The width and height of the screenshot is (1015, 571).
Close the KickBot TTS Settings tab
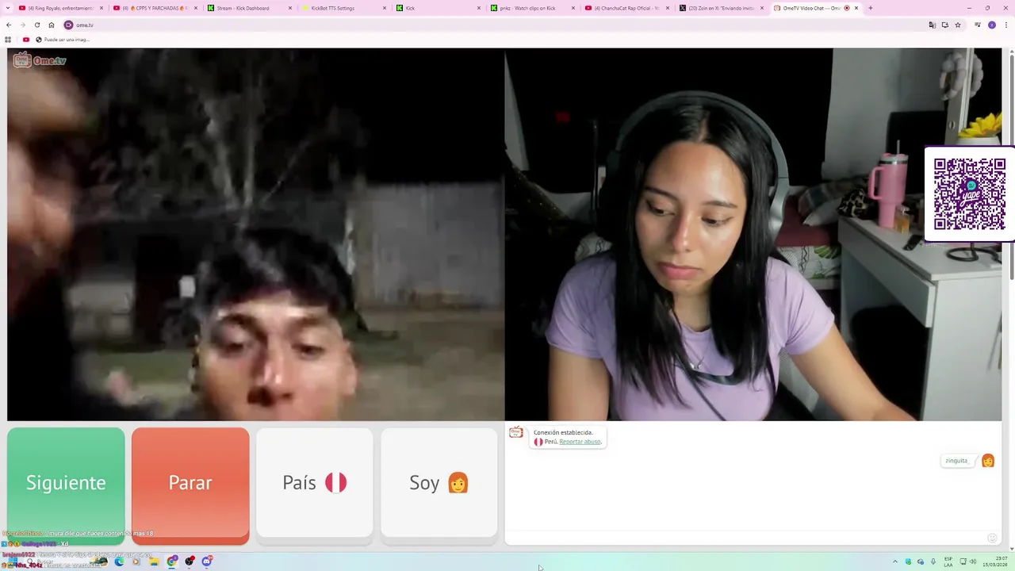click(x=385, y=8)
